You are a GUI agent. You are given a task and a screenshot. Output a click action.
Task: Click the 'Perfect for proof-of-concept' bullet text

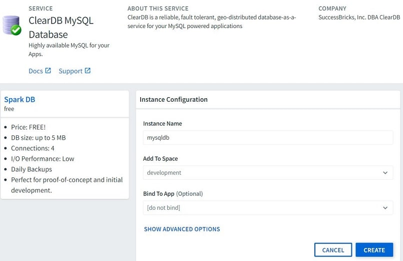point(67,185)
